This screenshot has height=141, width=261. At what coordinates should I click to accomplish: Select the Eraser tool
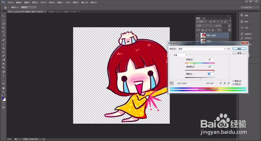[3, 56]
